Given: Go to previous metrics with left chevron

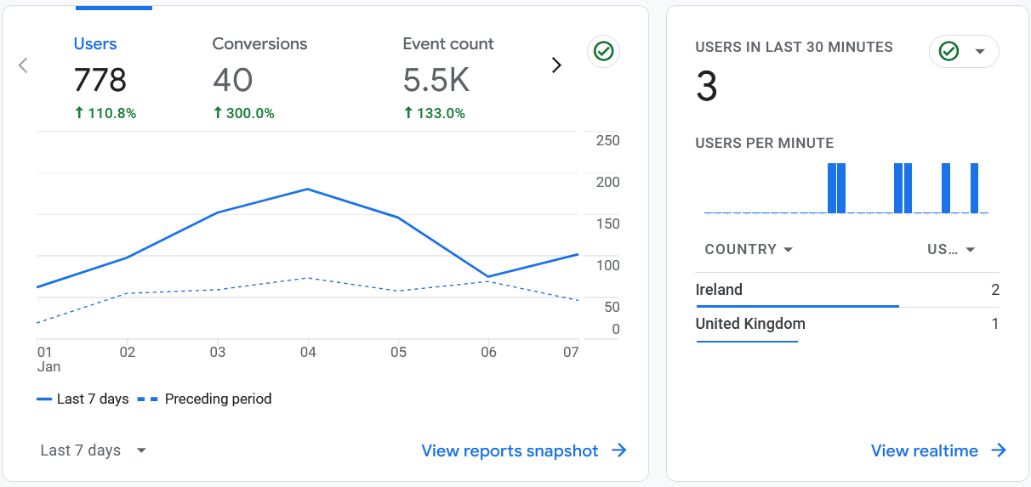Looking at the screenshot, I should [x=23, y=65].
